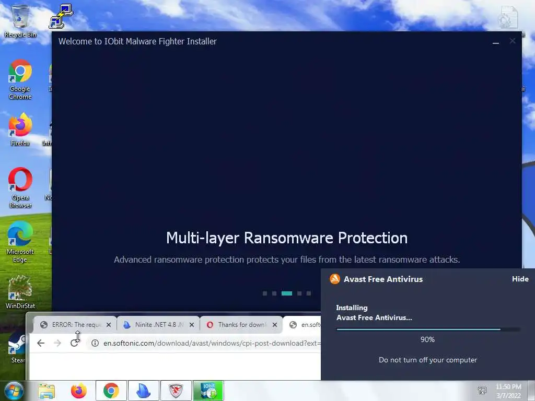This screenshot has width=535, height=401.
Task: Click the Windows Start orb
Action: point(14,391)
